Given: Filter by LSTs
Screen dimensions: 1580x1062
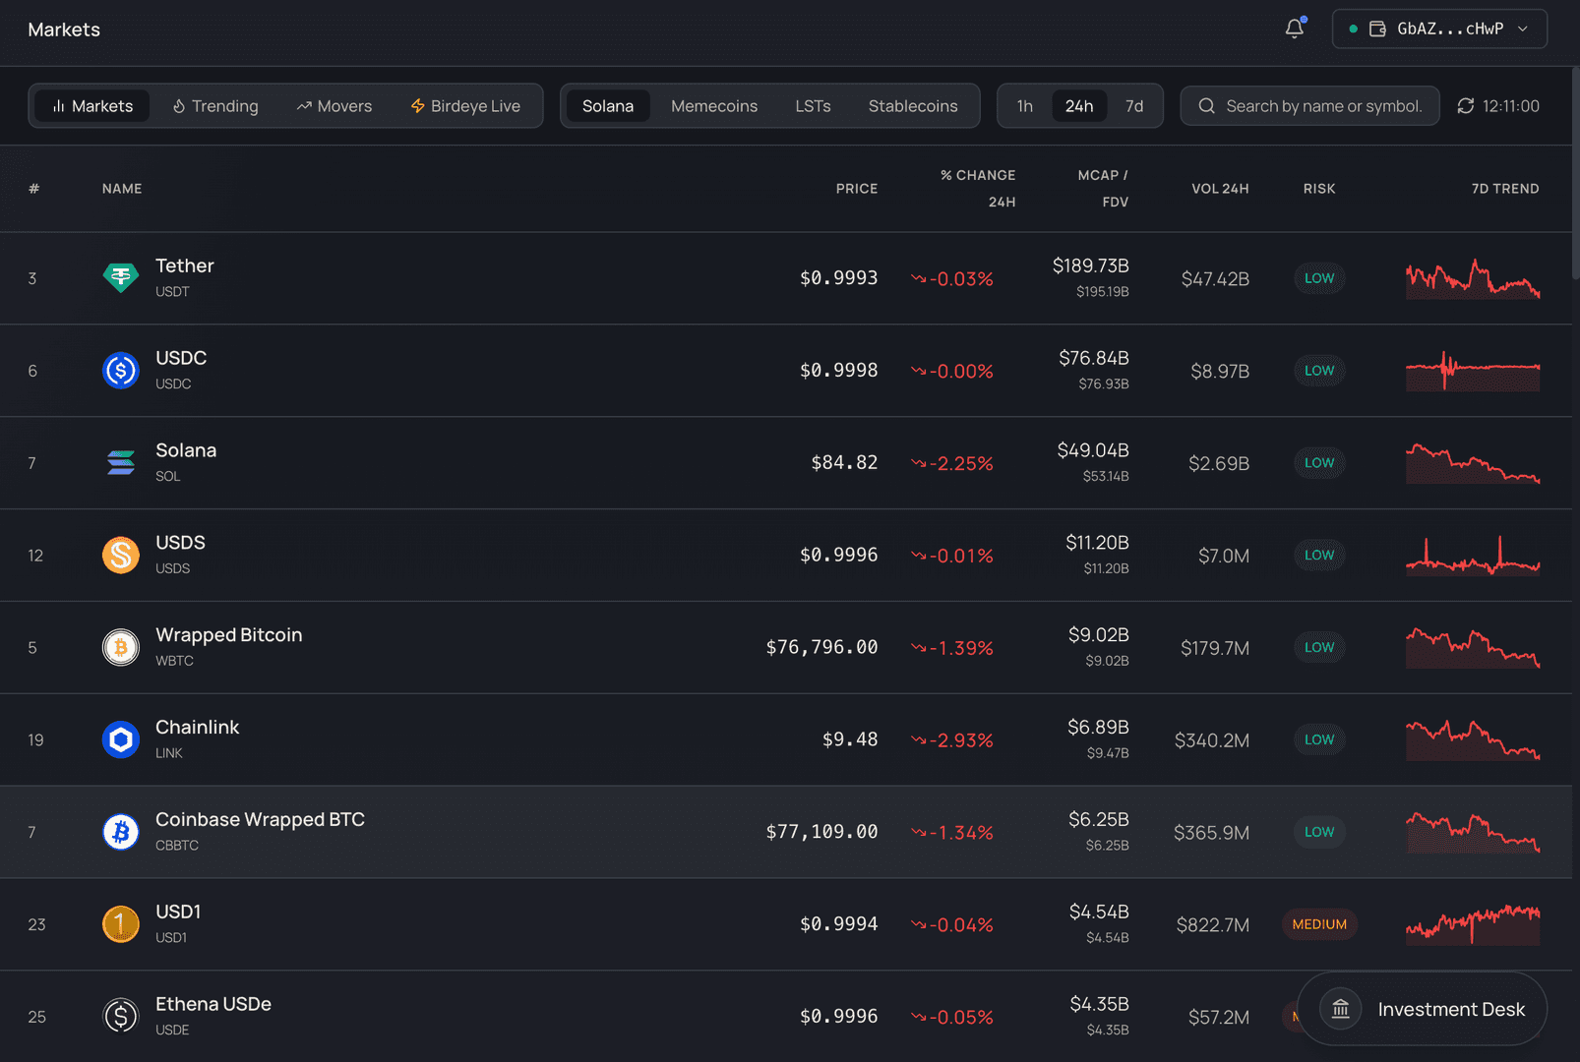Looking at the screenshot, I should tap(813, 106).
